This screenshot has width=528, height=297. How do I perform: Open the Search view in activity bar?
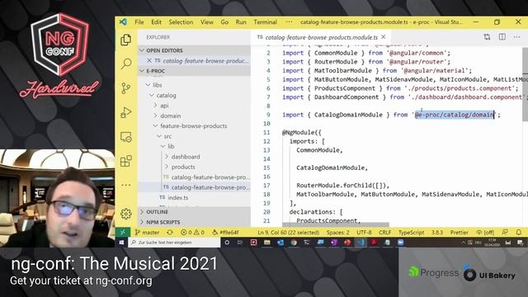tap(126, 64)
